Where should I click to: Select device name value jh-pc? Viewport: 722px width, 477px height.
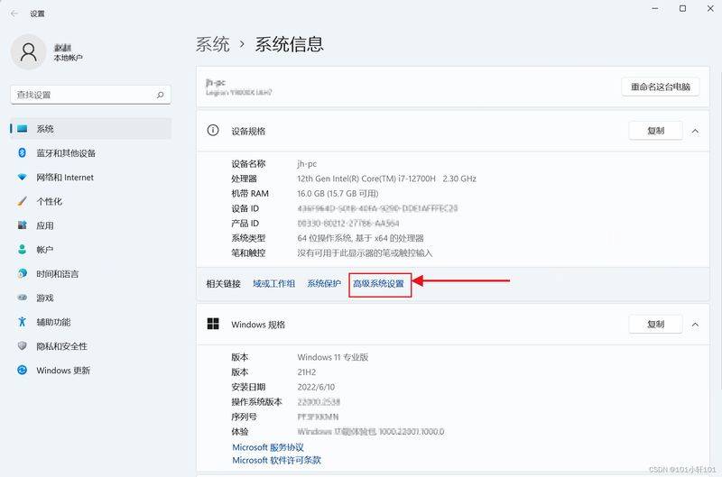click(x=307, y=164)
